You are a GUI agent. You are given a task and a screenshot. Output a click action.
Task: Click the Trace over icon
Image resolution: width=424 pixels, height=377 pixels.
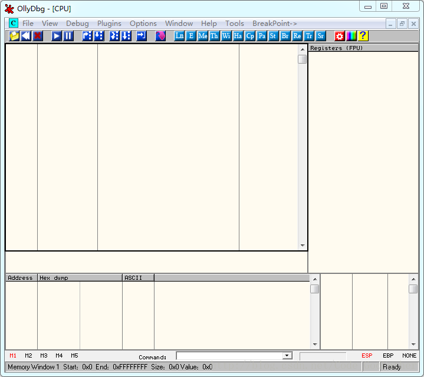pyautogui.click(x=126, y=36)
